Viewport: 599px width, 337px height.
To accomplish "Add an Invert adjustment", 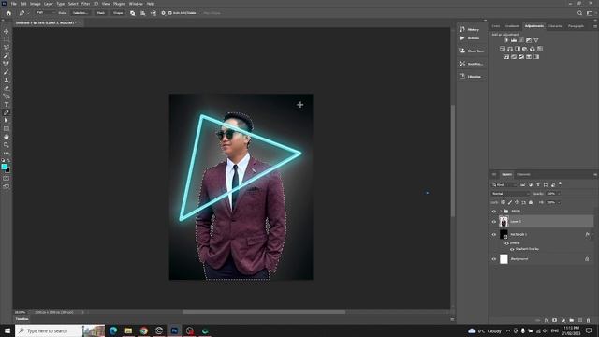I will [x=506, y=57].
